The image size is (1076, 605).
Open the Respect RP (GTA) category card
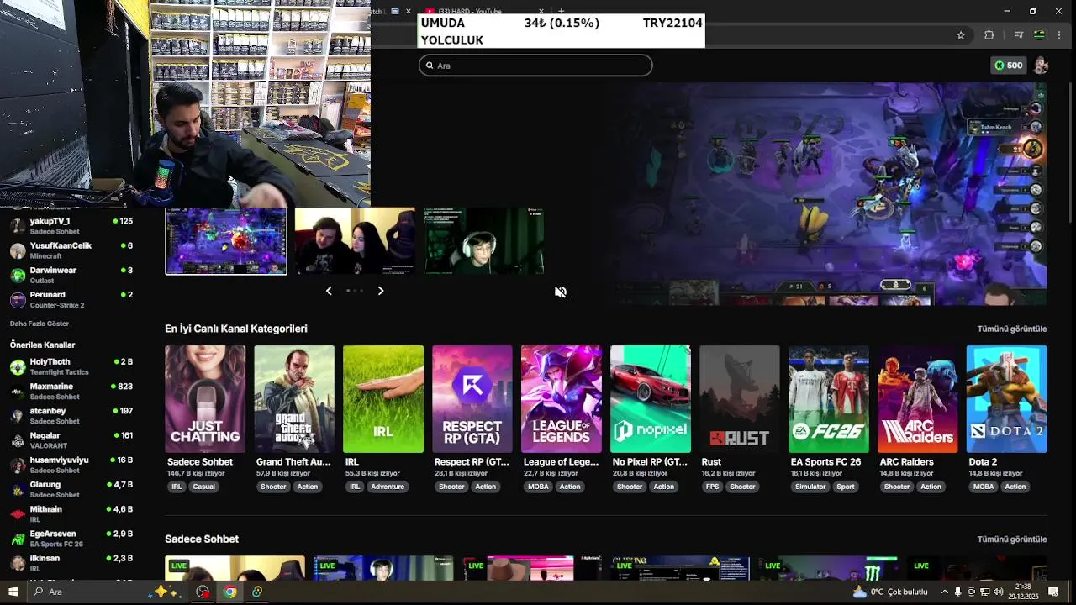(x=472, y=399)
